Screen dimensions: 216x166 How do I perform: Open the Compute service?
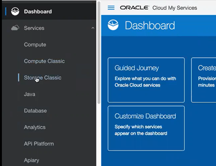(x=35, y=45)
